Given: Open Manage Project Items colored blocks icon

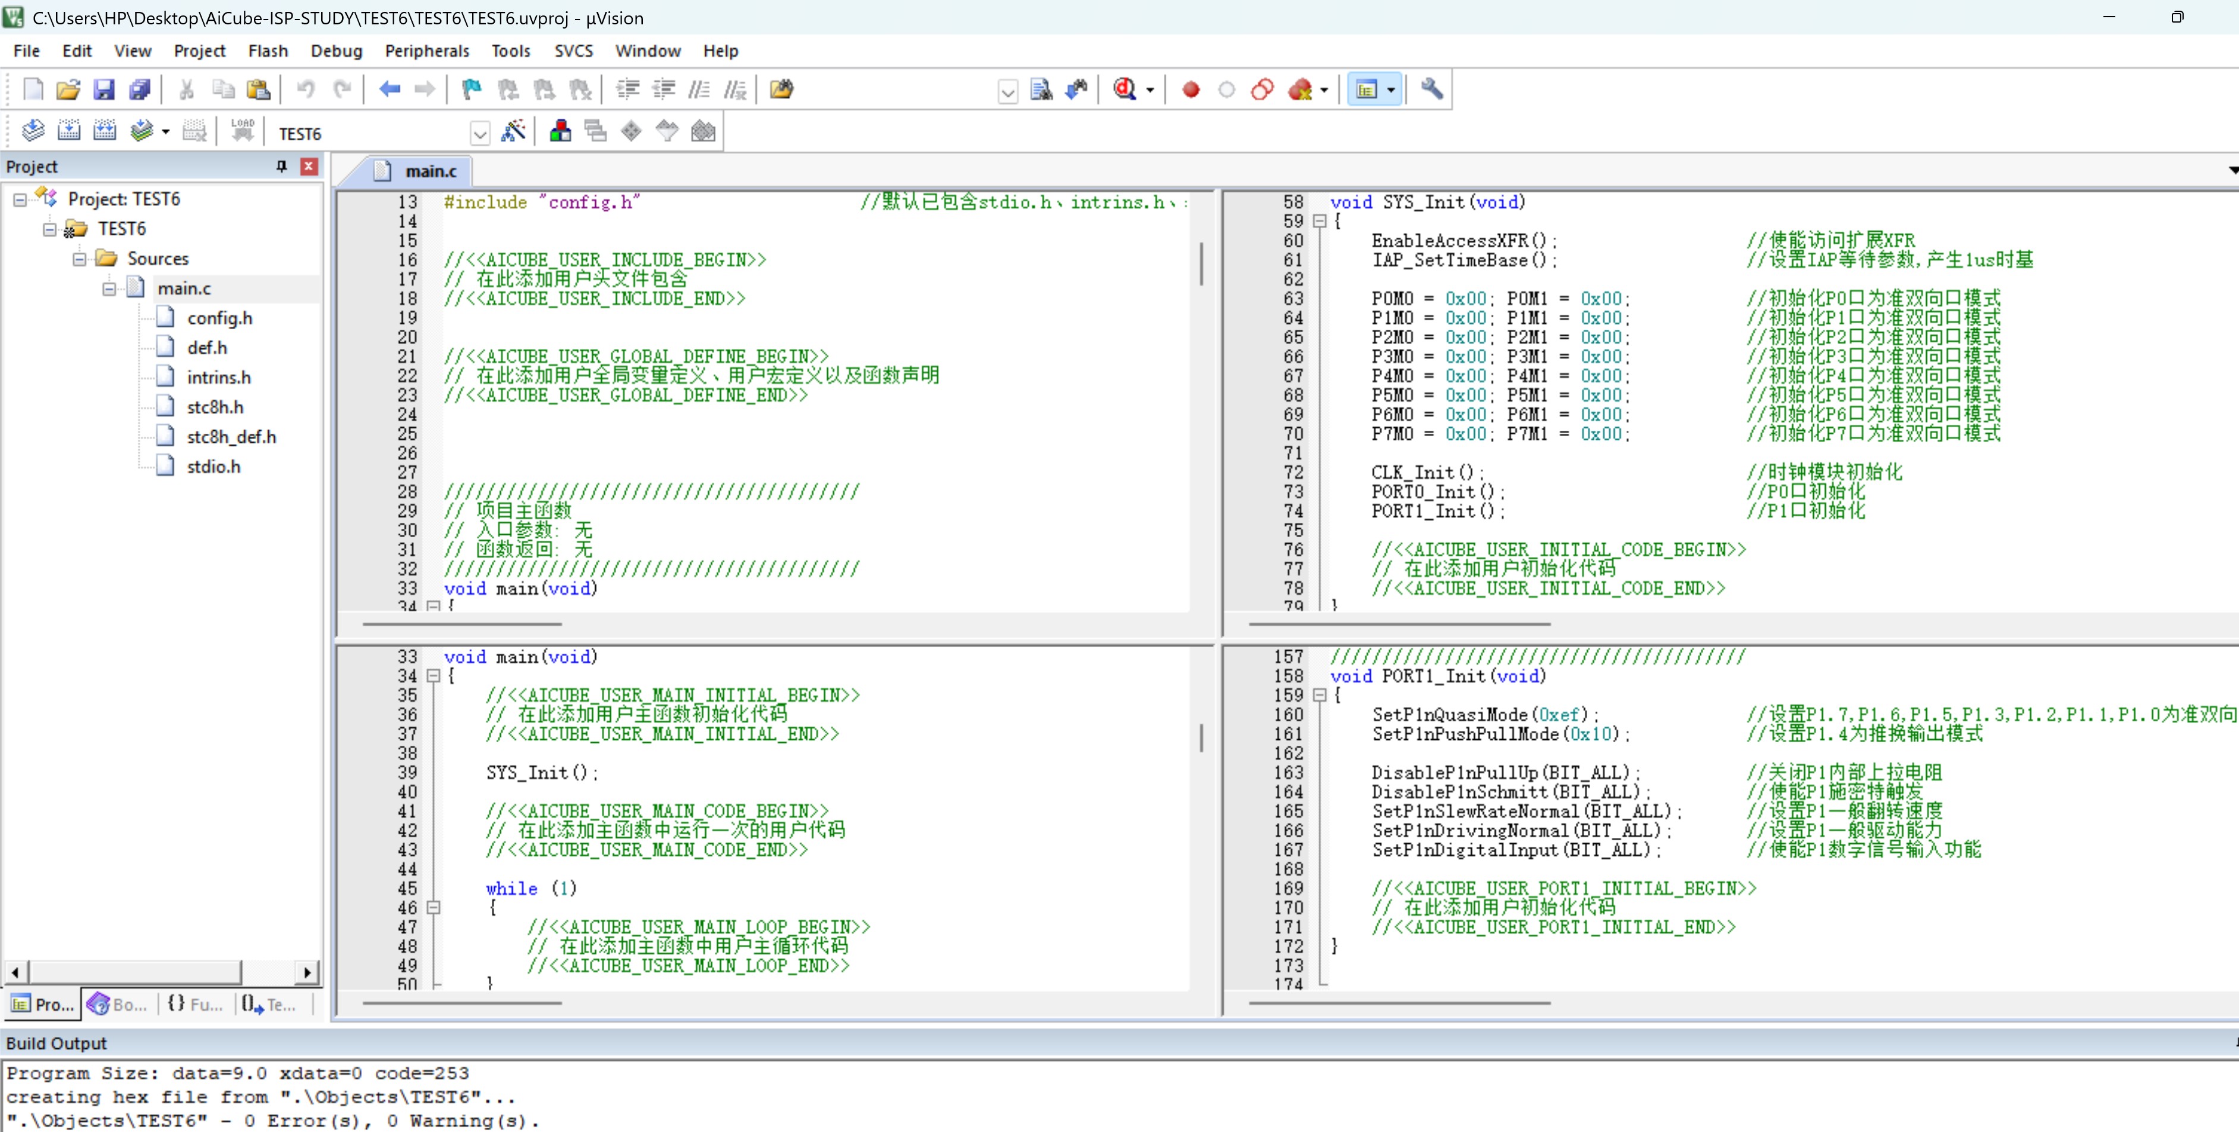Looking at the screenshot, I should coord(561,131).
